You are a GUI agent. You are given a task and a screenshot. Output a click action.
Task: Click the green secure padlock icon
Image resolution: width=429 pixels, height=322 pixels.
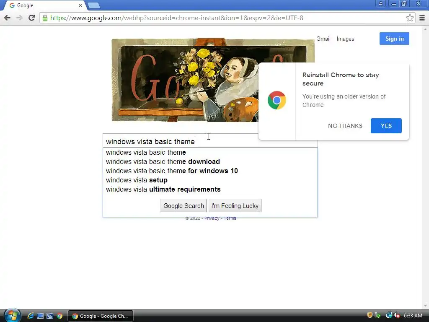45,18
